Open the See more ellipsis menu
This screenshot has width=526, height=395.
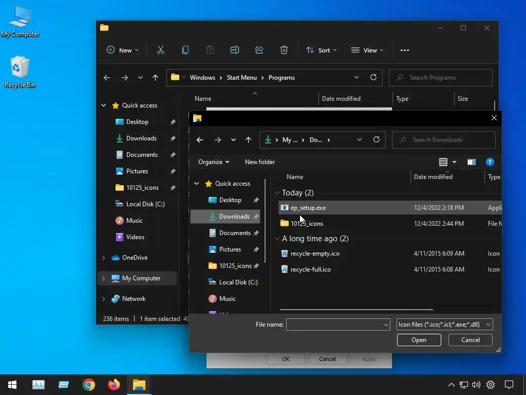tap(405, 50)
